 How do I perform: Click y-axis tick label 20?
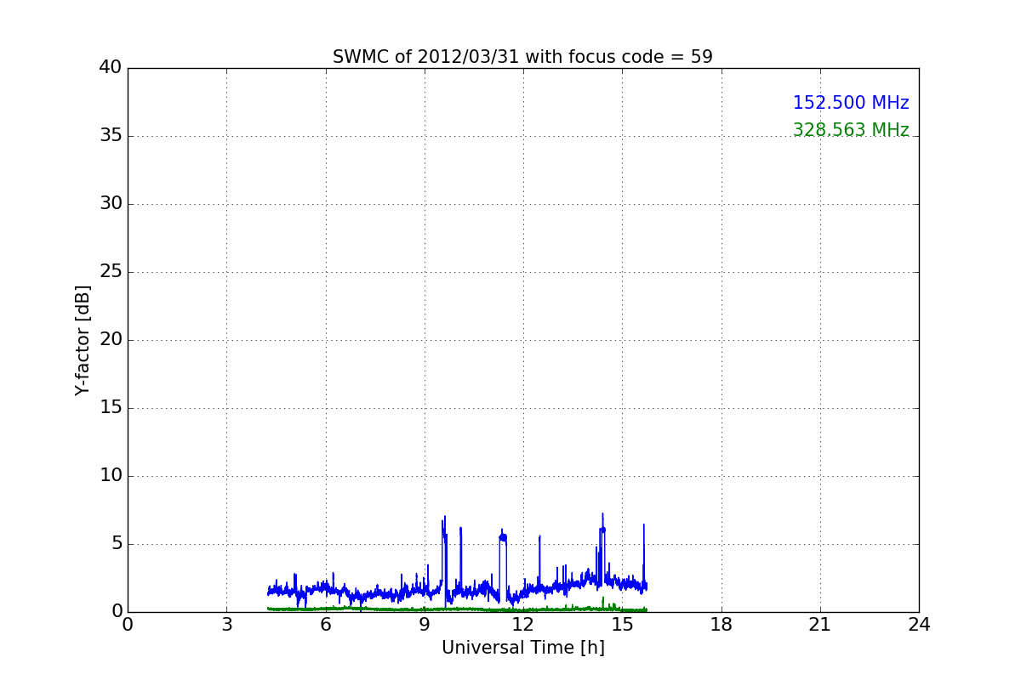[x=111, y=340]
